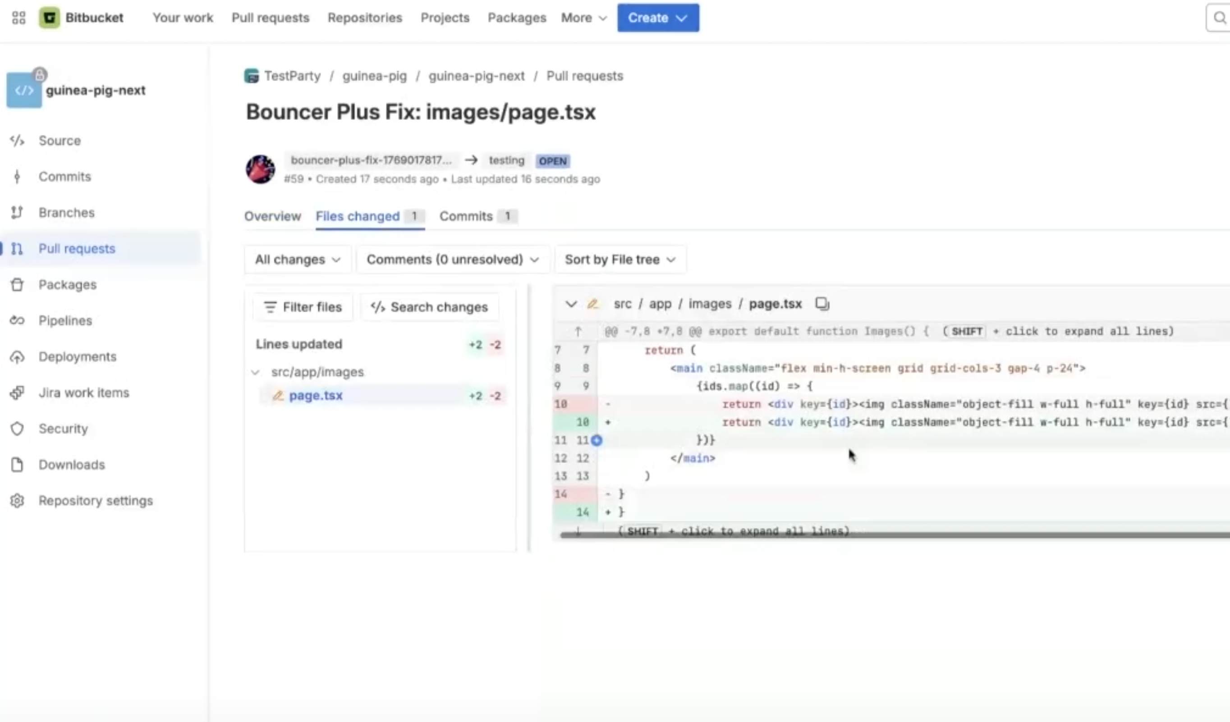
Task: Add a comment on line 11 plus icon
Action: [x=597, y=440]
